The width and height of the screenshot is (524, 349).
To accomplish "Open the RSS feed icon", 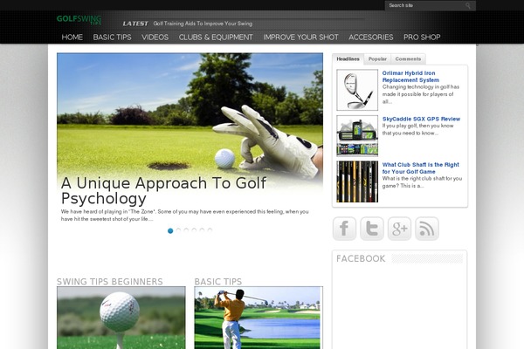I will click(427, 229).
